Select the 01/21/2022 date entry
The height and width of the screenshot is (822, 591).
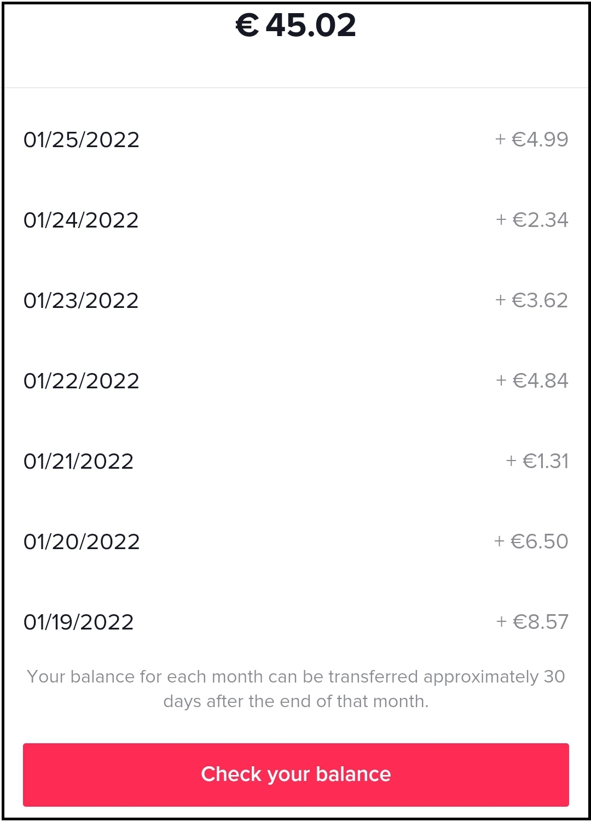coord(79,462)
